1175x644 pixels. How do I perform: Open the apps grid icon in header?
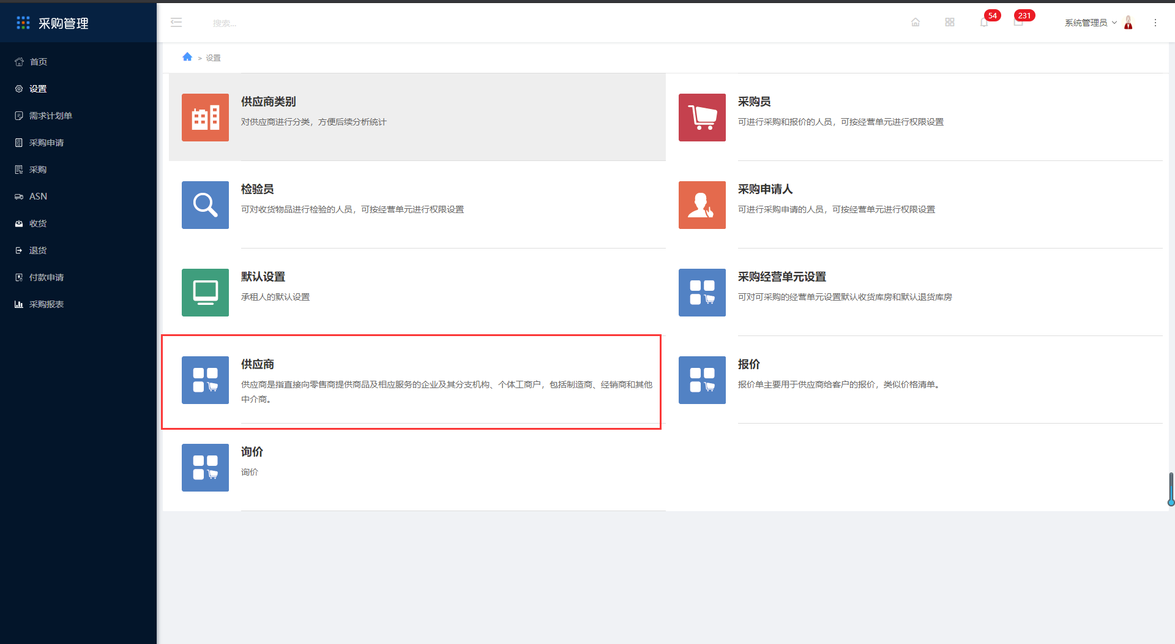coord(950,22)
